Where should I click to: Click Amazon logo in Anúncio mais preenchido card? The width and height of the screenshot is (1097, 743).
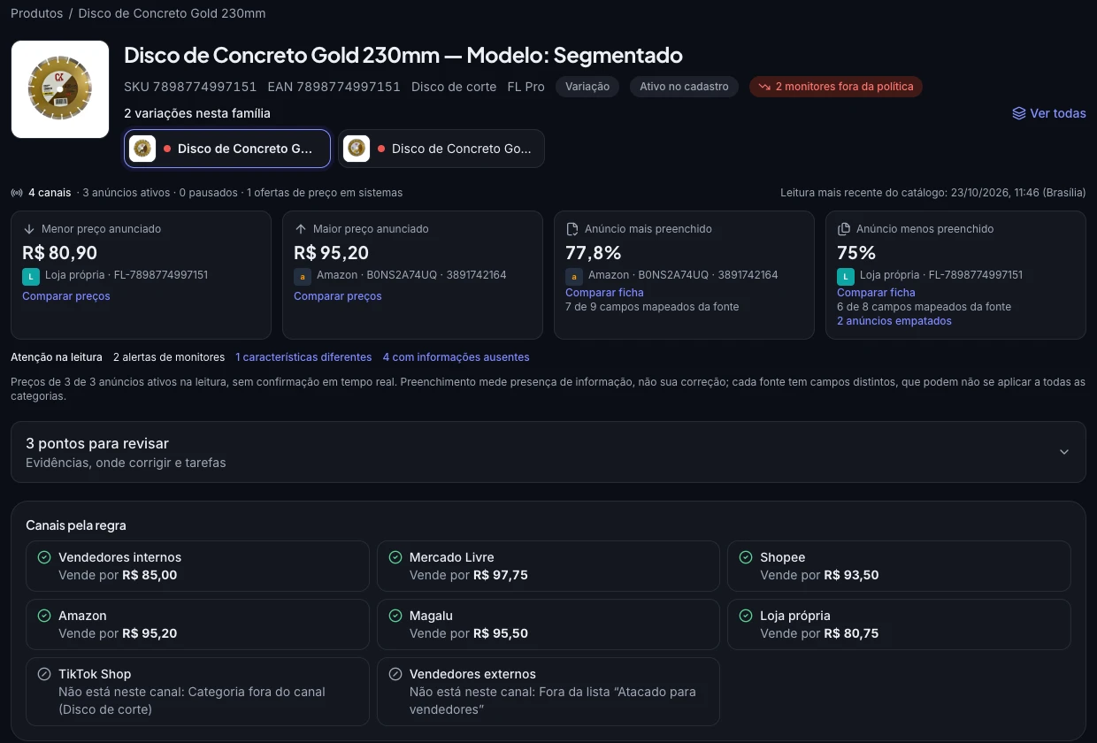[x=574, y=276]
